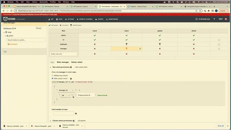This screenshot has height=130, width=231.
Task: Click admin select permission checkmark
Action: click(x=127, y=35)
